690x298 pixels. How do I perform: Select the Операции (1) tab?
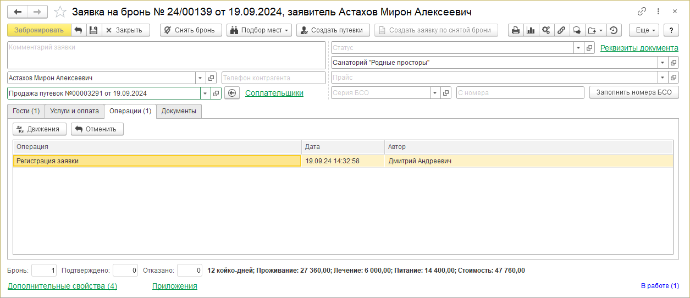click(130, 111)
